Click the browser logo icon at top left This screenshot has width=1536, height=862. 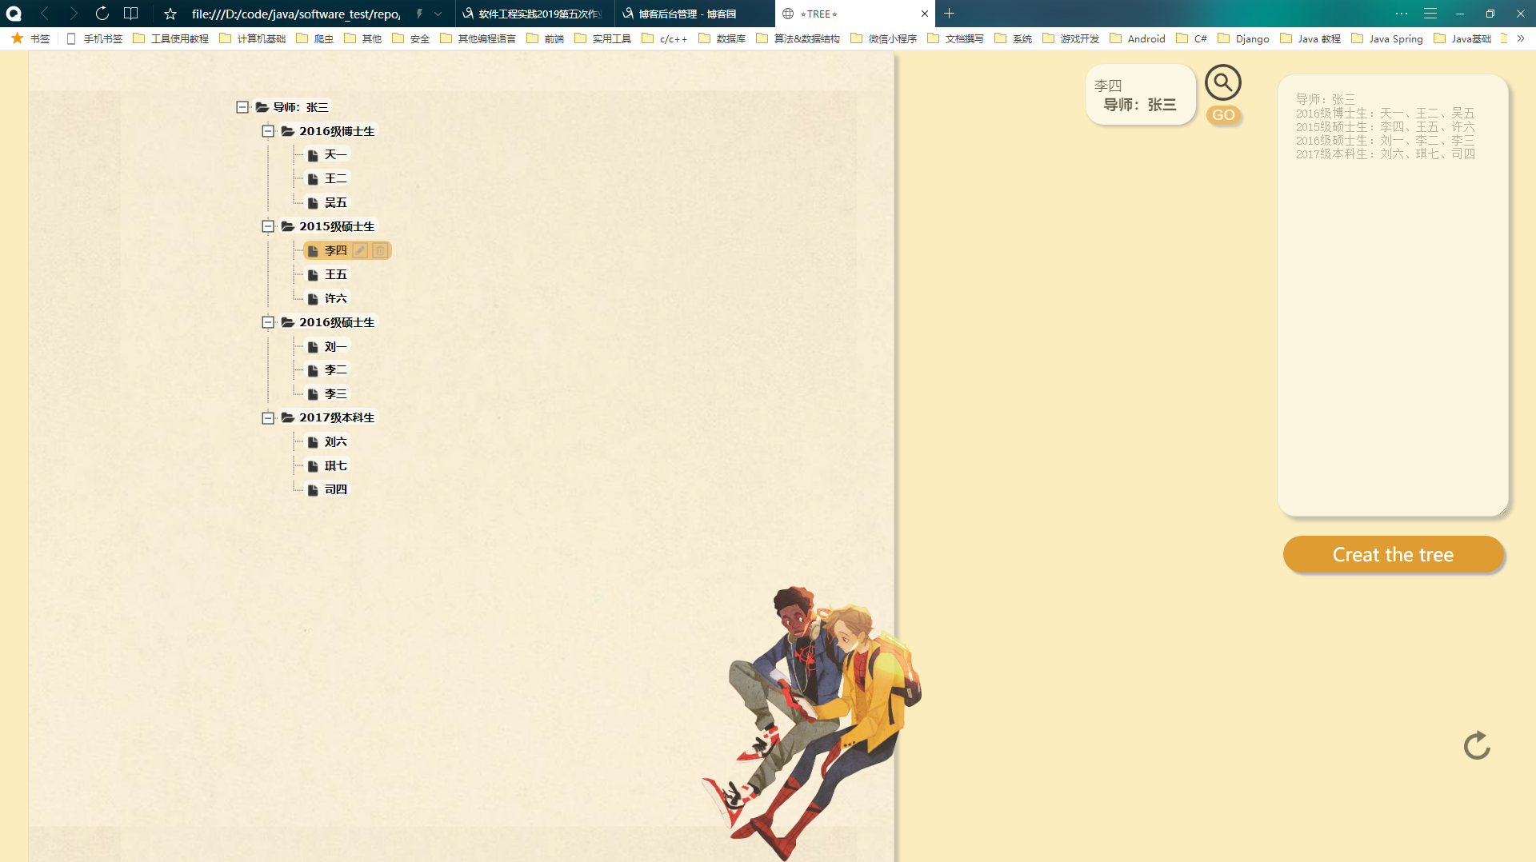click(14, 14)
